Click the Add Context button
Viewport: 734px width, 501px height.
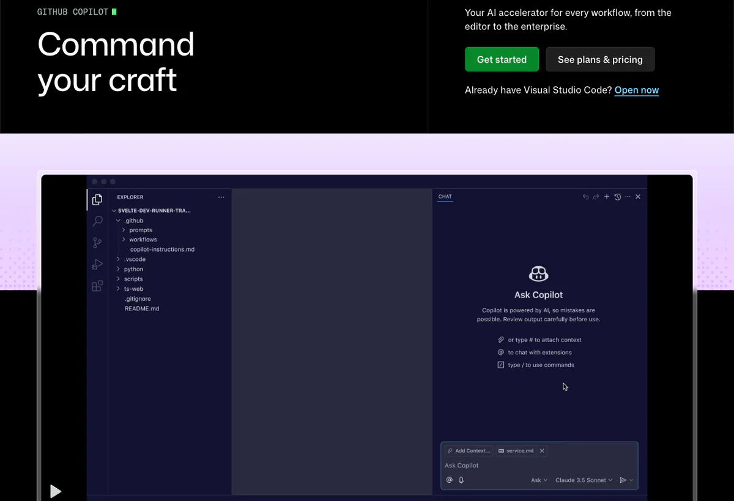point(469,451)
